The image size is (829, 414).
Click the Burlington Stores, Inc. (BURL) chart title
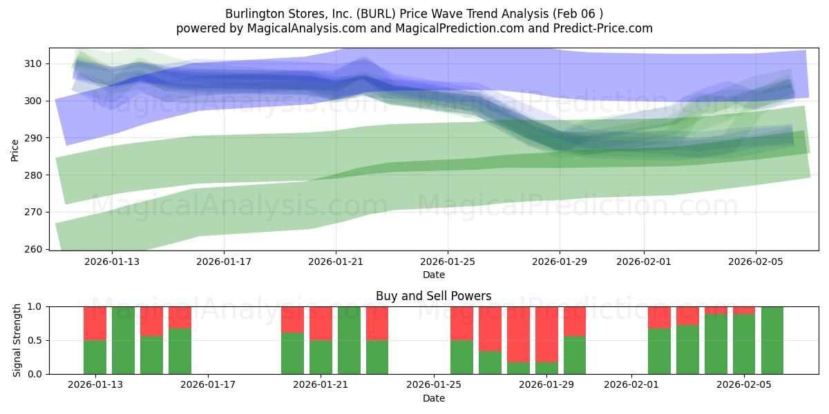[414, 14]
